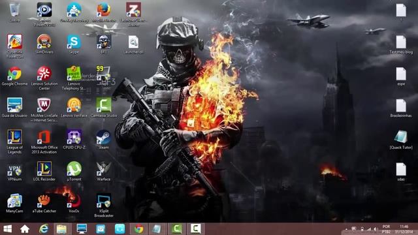
Task: Launch Warface game shortcut
Action: [x=104, y=171]
